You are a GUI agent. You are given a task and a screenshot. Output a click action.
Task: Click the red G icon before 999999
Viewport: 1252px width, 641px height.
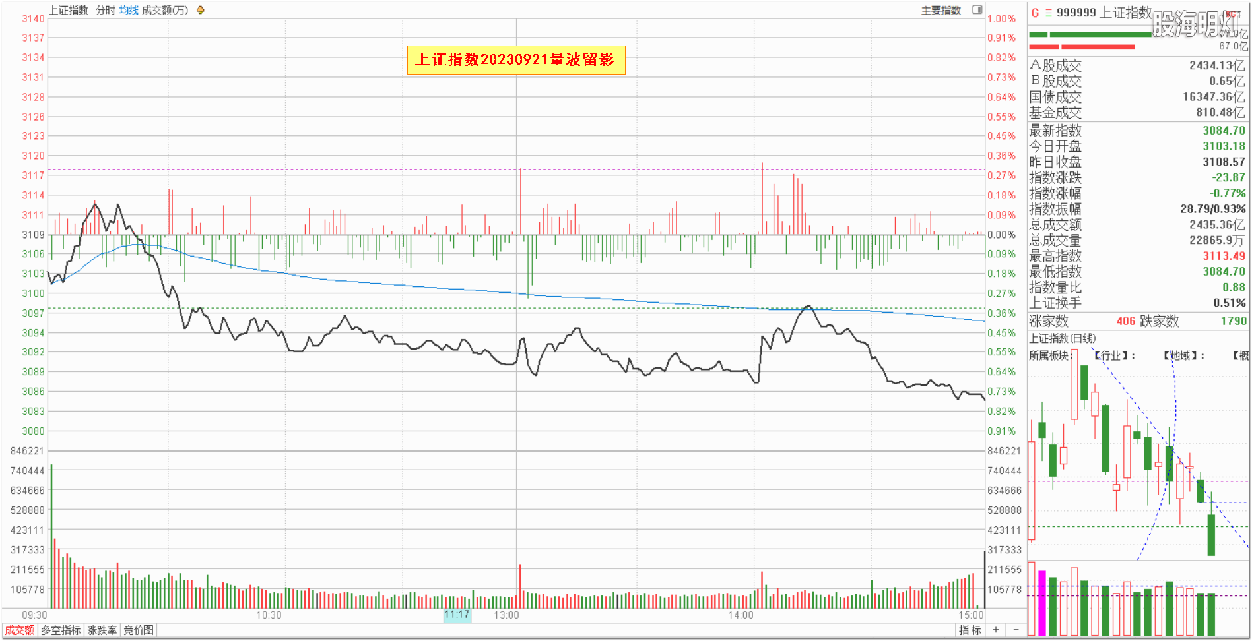click(x=1035, y=13)
